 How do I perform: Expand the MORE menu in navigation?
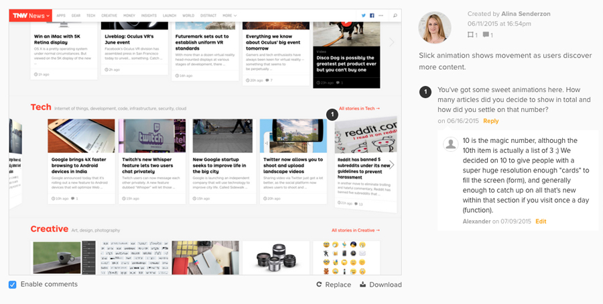(230, 15)
